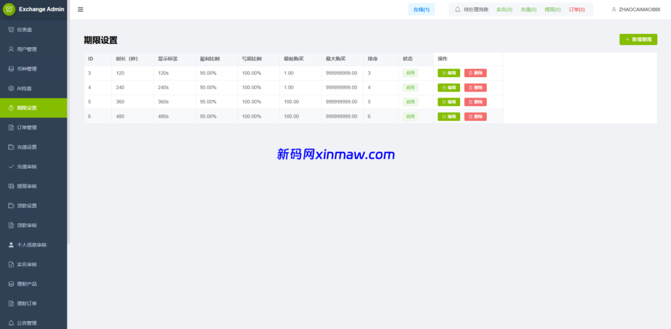This screenshot has width=671, height=329.
Task: Click the 启用 status tag for ID 6
Action: coord(410,116)
